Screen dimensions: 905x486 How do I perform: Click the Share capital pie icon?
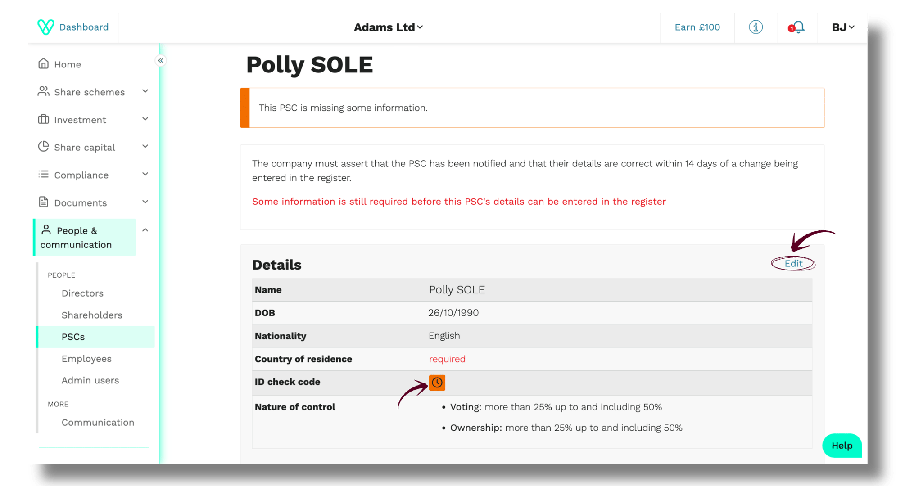pyautogui.click(x=44, y=147)
